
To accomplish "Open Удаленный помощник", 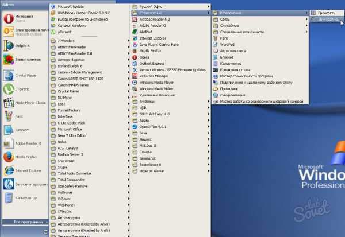I will click(171, 95).
